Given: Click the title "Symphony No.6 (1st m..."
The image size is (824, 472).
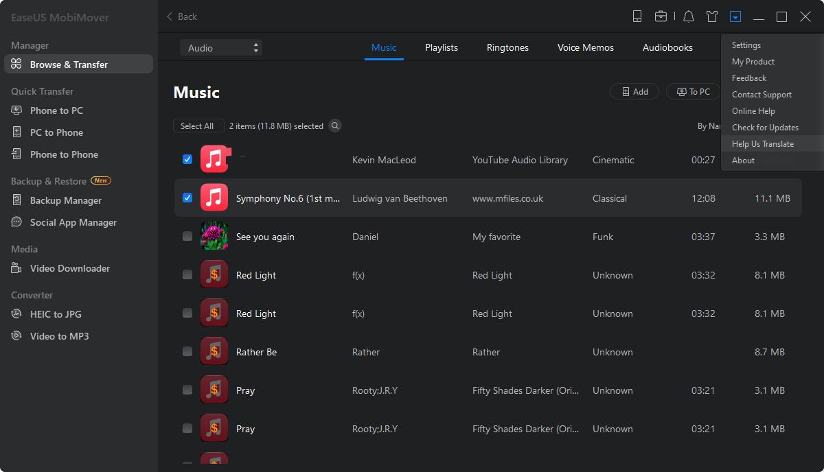Looking at the screenshot, I should pos(288,198).
